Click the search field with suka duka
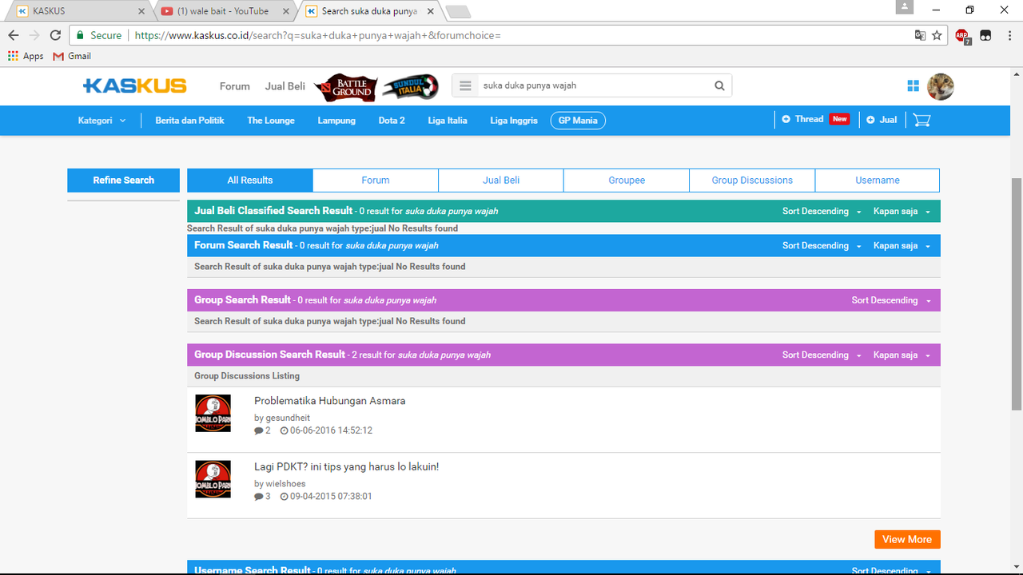Screen dimensions: 1023x575 point(593,85)
